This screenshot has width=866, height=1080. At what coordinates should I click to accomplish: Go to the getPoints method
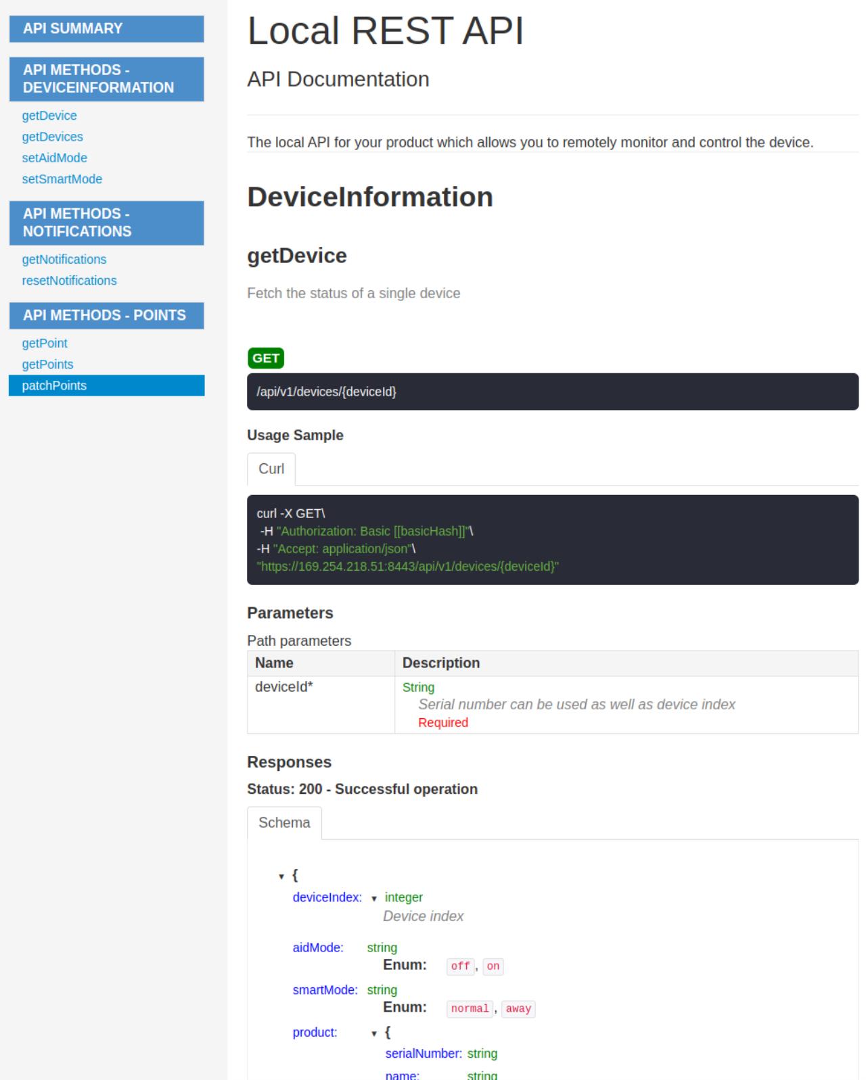tap(47, 365)
